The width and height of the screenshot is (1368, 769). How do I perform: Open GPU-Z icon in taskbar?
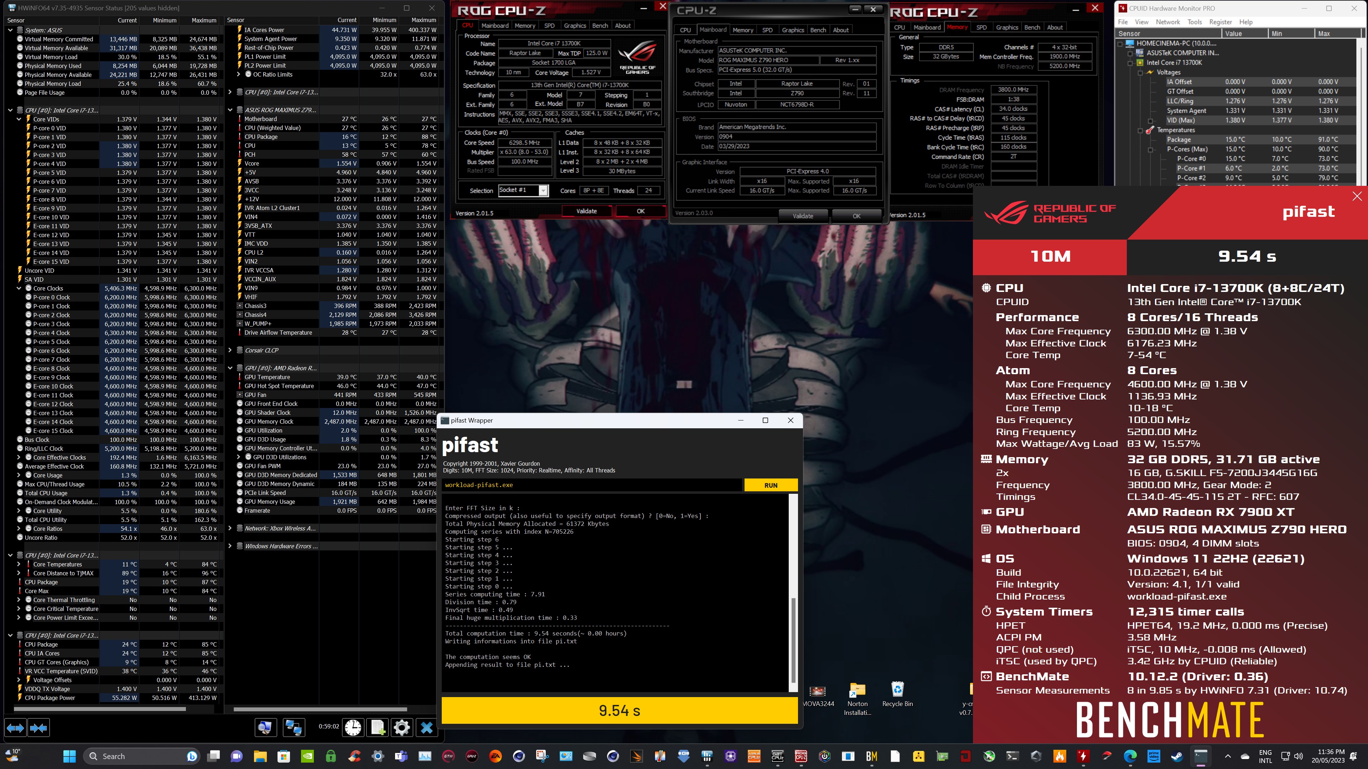472,756
